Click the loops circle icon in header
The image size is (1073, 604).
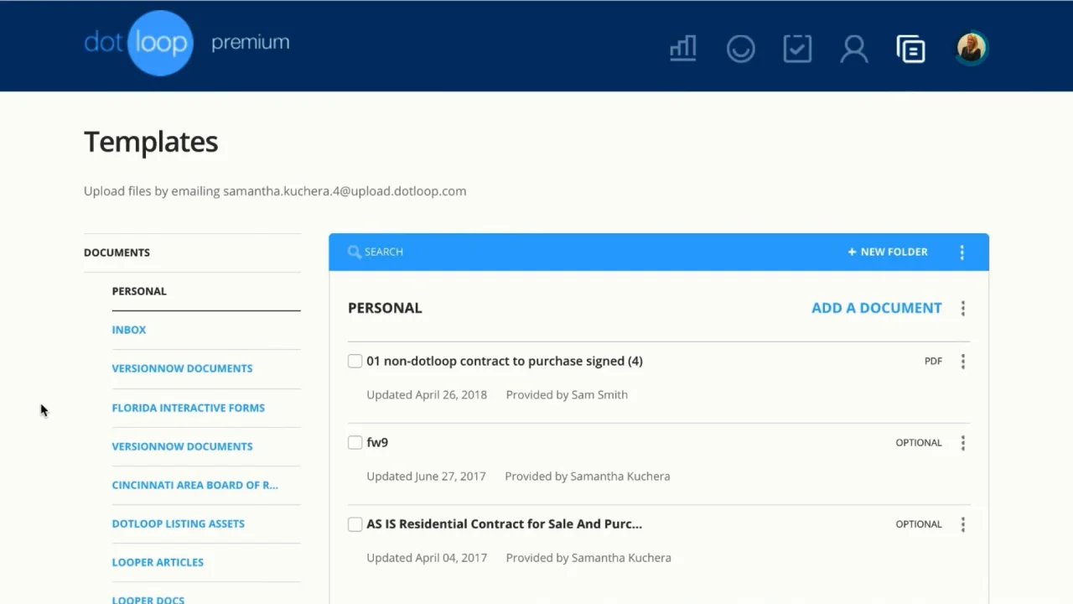pos(740,49)
